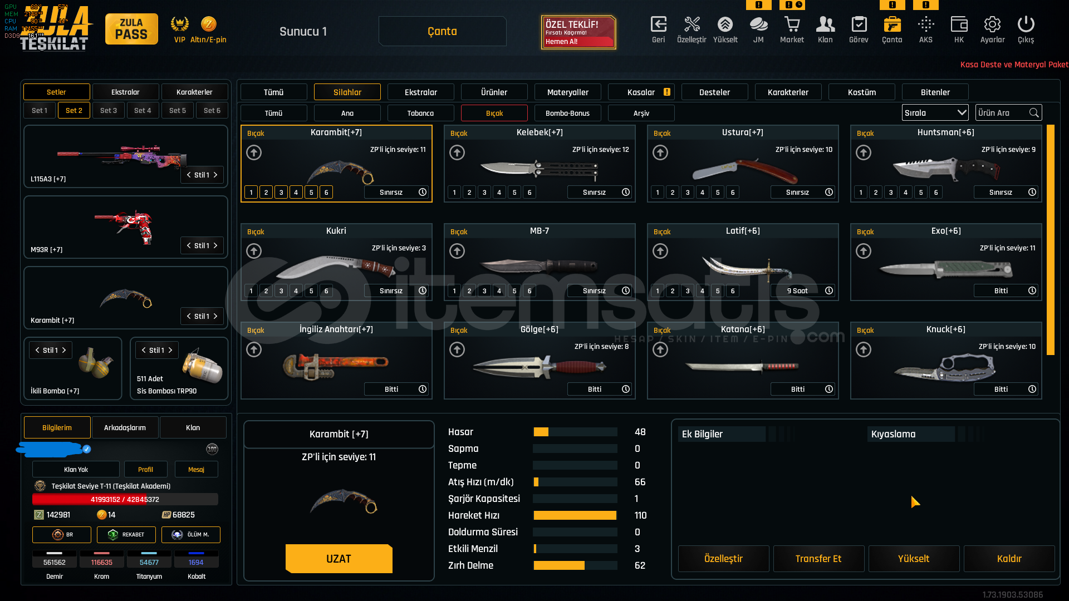The width and height of the screenshot is (1069, 601).
Task: Open the Özelleştir tools icon
Action: pyautogui.click(x=692, y=24)
